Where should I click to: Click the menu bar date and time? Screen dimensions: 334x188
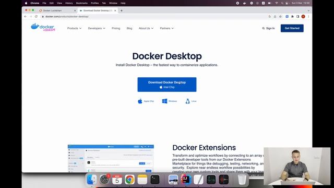[301, 3]
